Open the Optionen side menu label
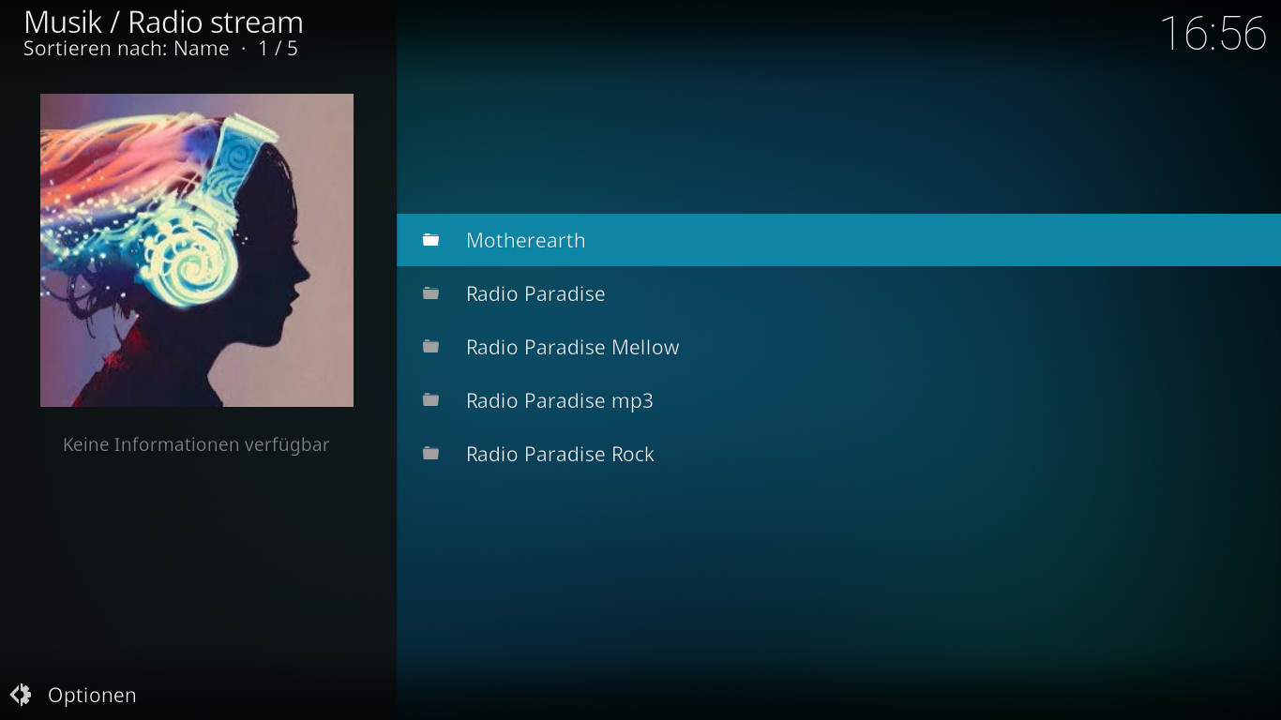Image resolution: width=1281 pixels, height=720 pixels. pos(92,695)
